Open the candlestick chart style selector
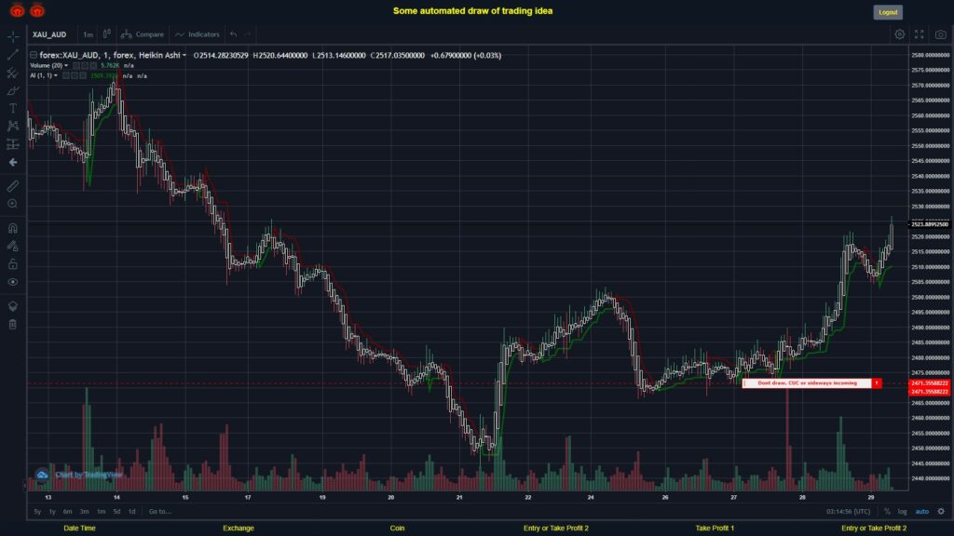 [x=107, y=34]
